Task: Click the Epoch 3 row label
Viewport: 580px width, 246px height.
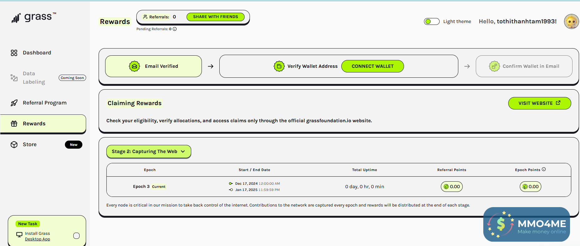Action: pos(141,187)
